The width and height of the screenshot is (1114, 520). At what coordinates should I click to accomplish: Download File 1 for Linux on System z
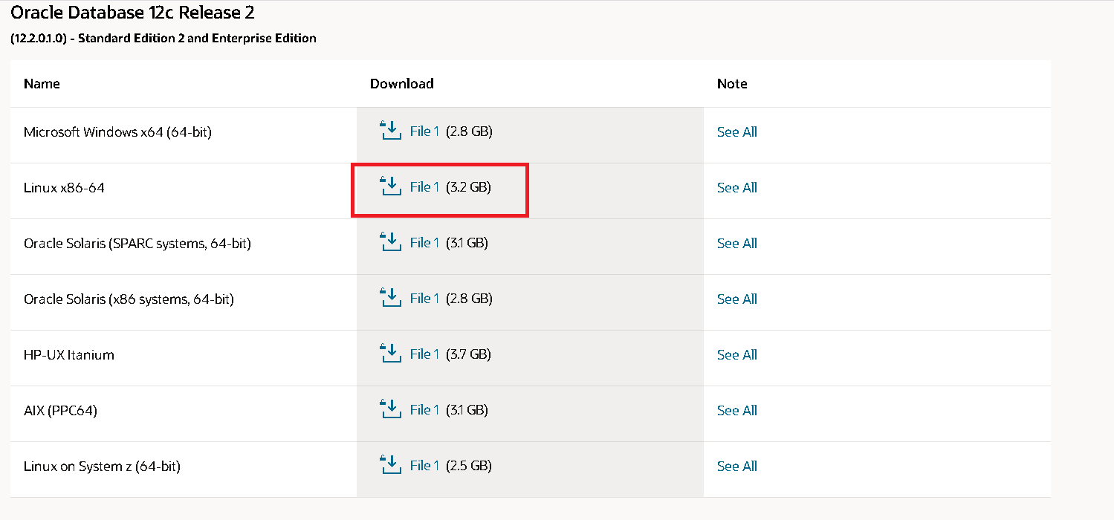[x=424, y=466]
